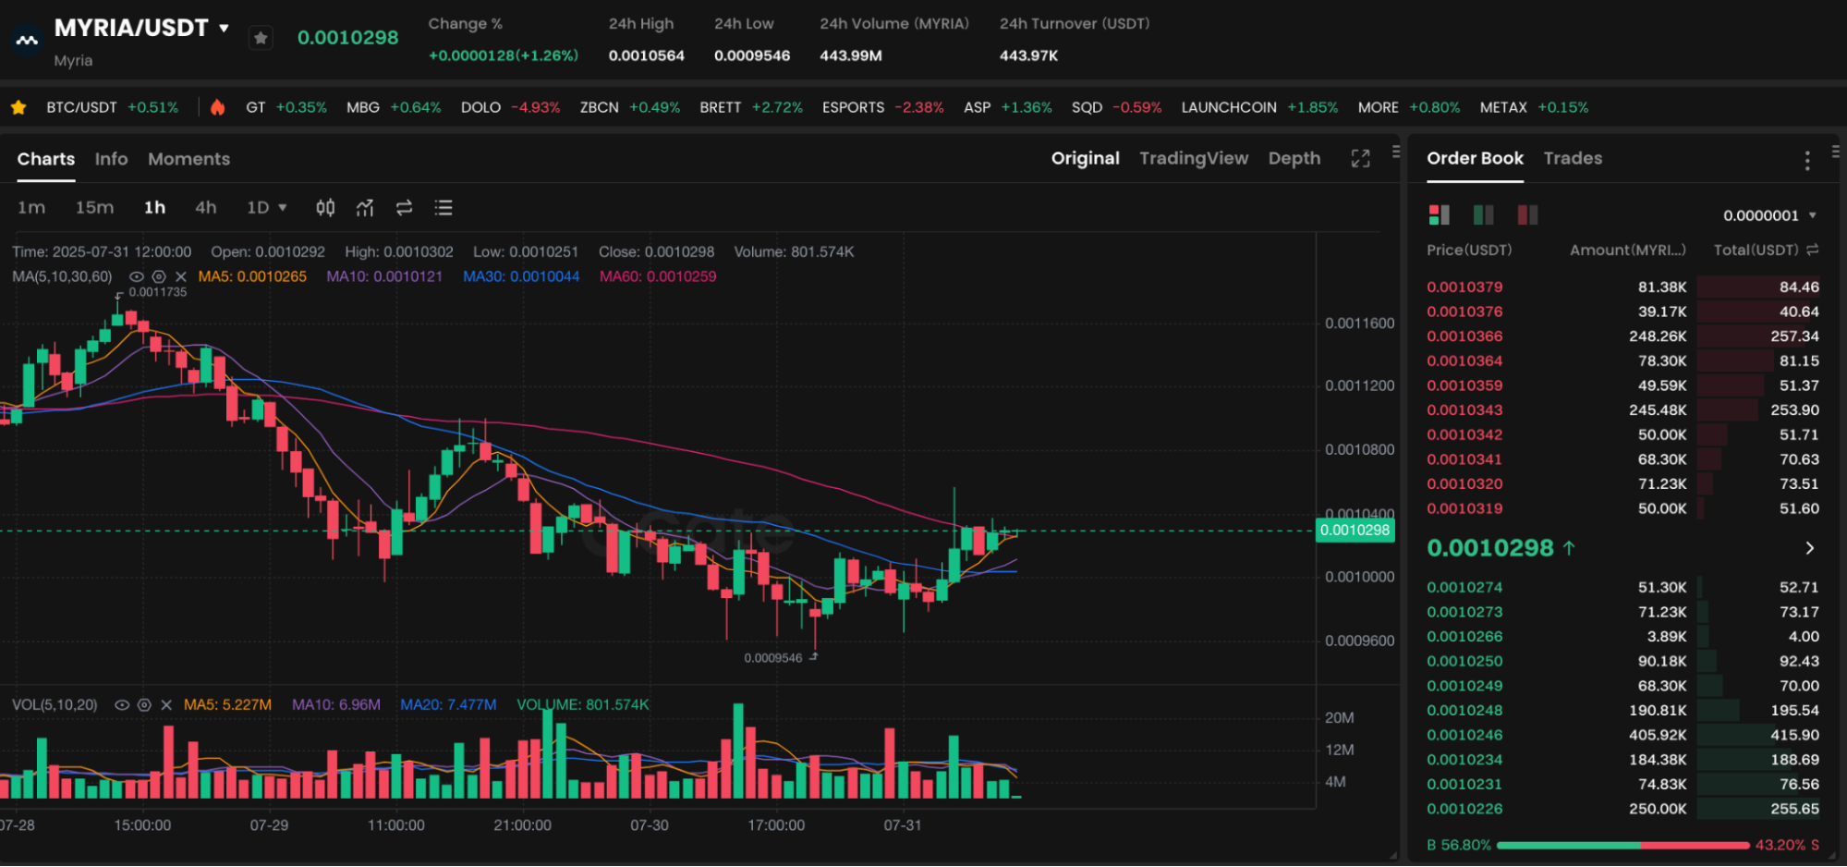
Task: Toggle VOL indicator visibility eye icon
Action: pyautogui.click(x=121, y=704)
